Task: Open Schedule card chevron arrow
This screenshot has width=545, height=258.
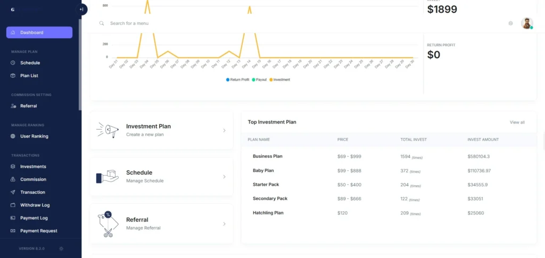Action: click(x=224, y=177)
